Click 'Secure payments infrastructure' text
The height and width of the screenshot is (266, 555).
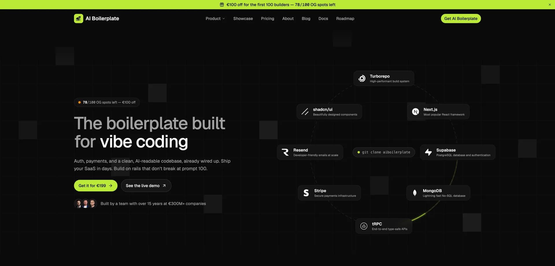(x=335, y=196)
